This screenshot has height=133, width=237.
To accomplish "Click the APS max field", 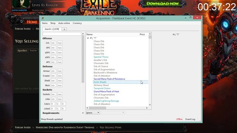I will [x=60, y=62].
